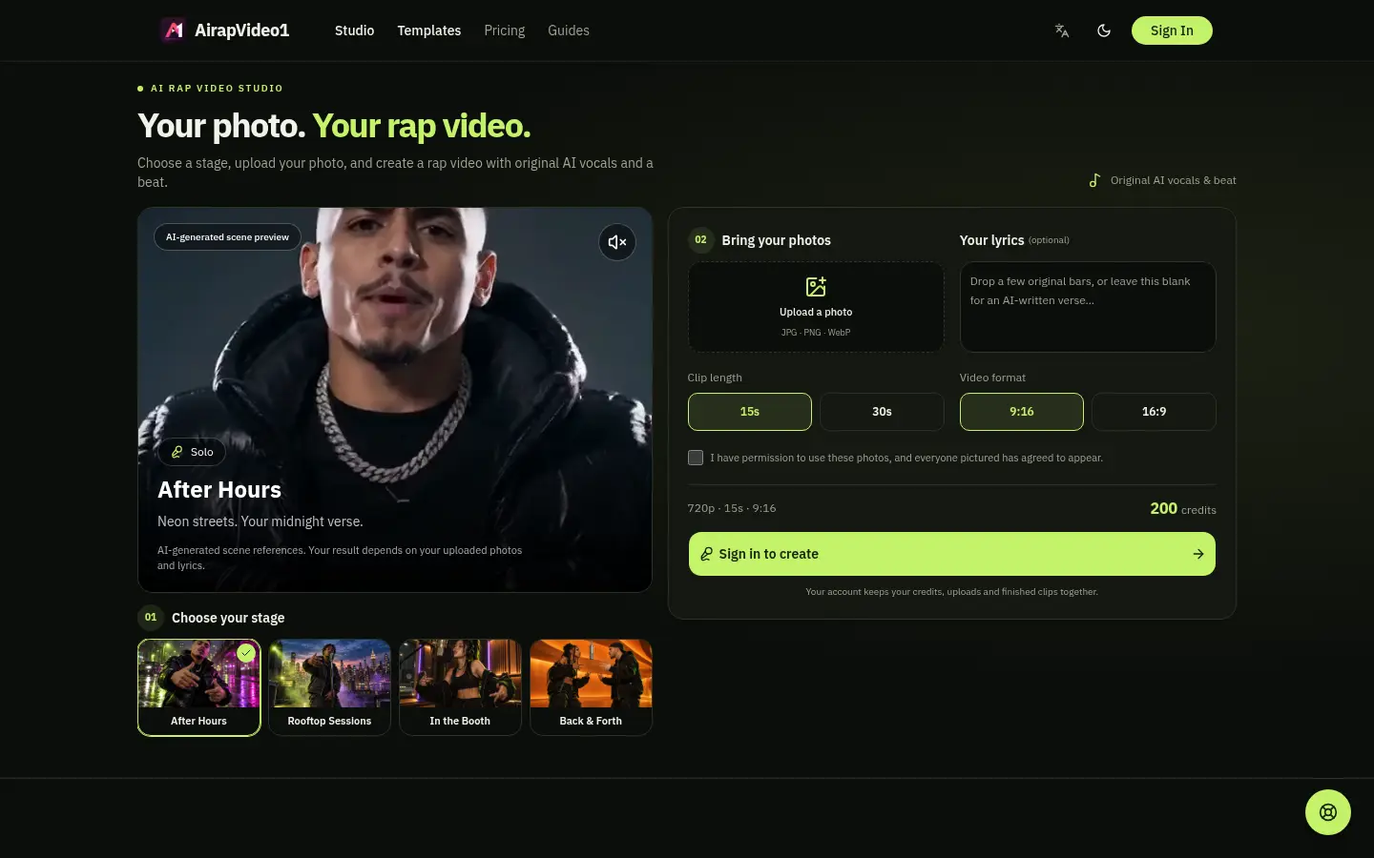Screen dimensions: 1374x858
Task: Toggle dark mode with the moon icon
Action: [1104, 31]
